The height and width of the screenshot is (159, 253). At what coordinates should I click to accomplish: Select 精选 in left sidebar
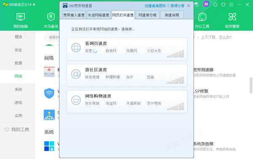[x=18, y=37]
